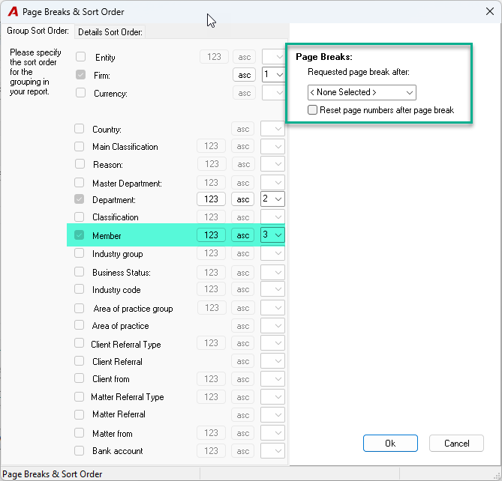Click Department 123 sort-type button
The image size is (502, 481).
tap(211, 199)
